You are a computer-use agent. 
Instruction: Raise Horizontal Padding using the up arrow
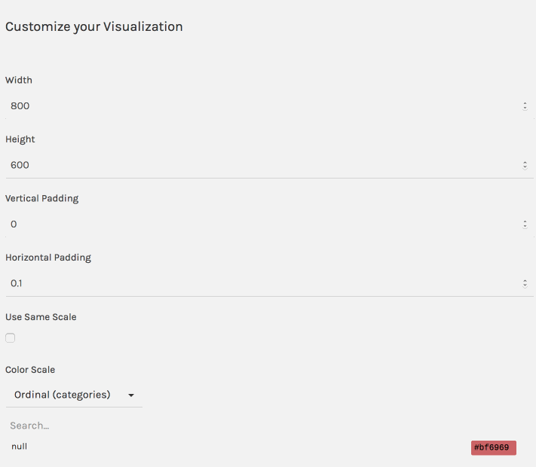pyautogui.click(x=525, y=281)
